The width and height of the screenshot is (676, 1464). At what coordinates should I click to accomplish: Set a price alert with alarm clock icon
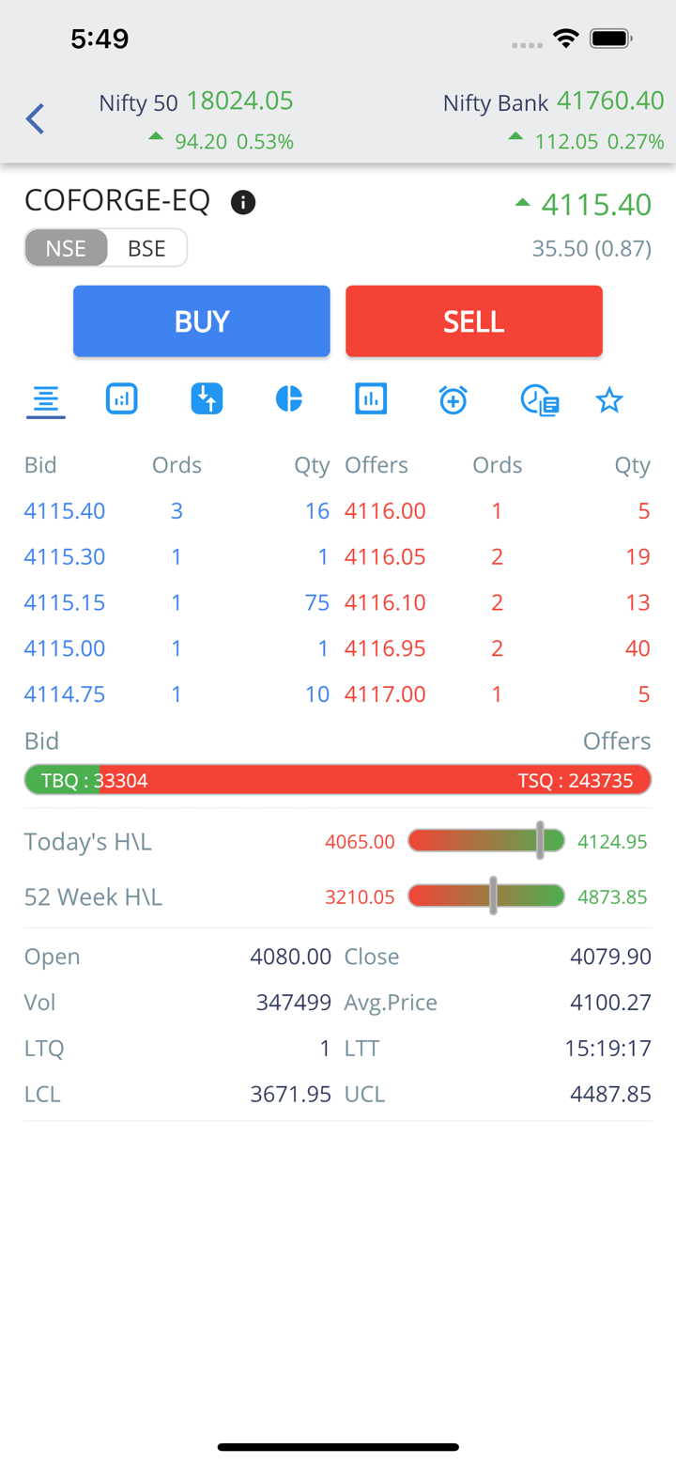tap(453, 400)
